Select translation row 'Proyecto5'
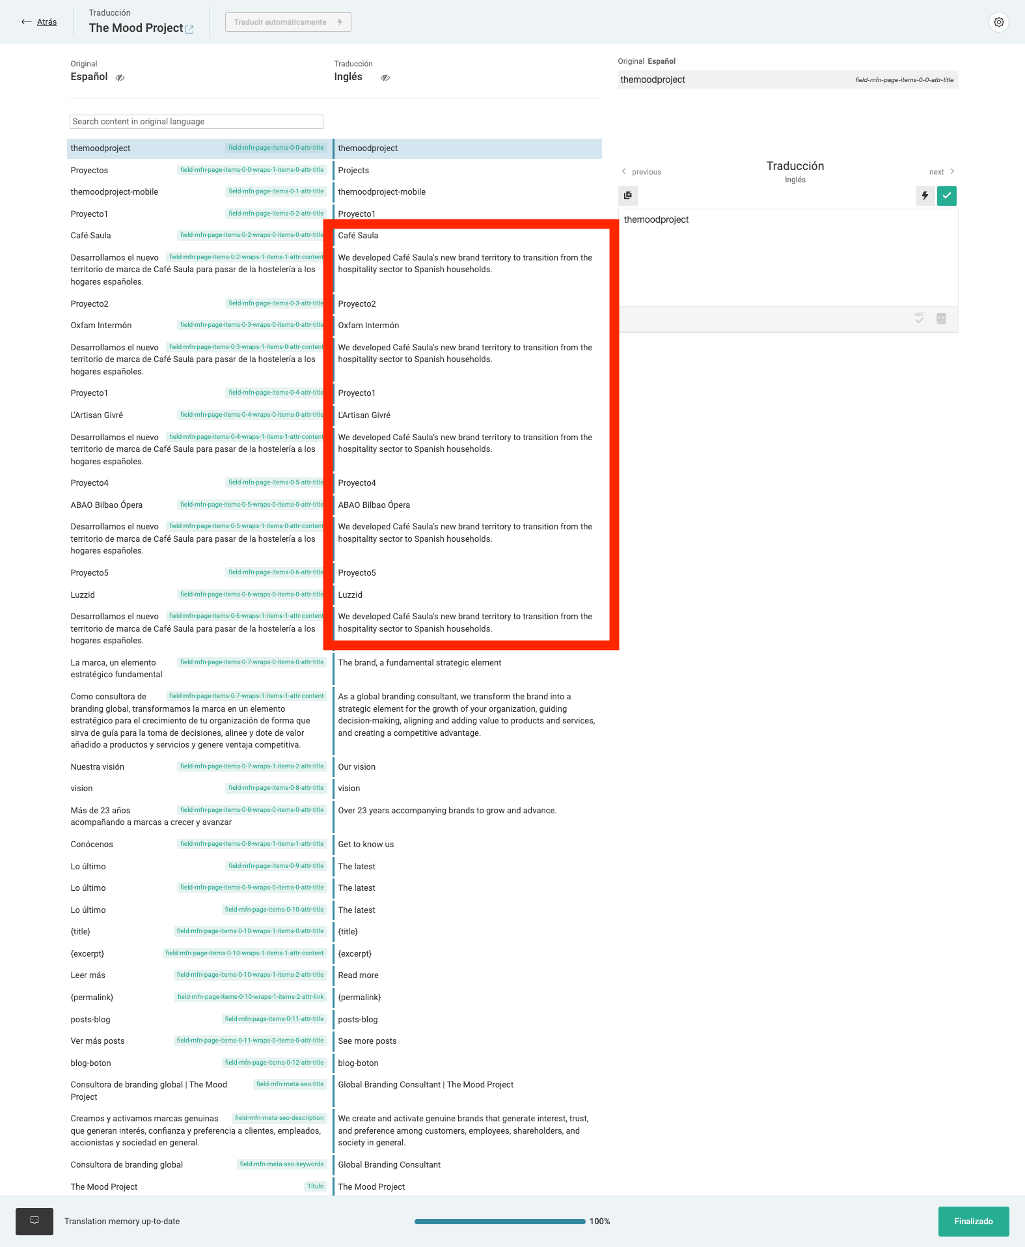Viewport: 1025px width, 1247px height. point(467,573)
